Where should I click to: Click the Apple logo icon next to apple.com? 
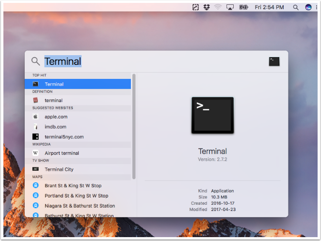click(35, 117)
